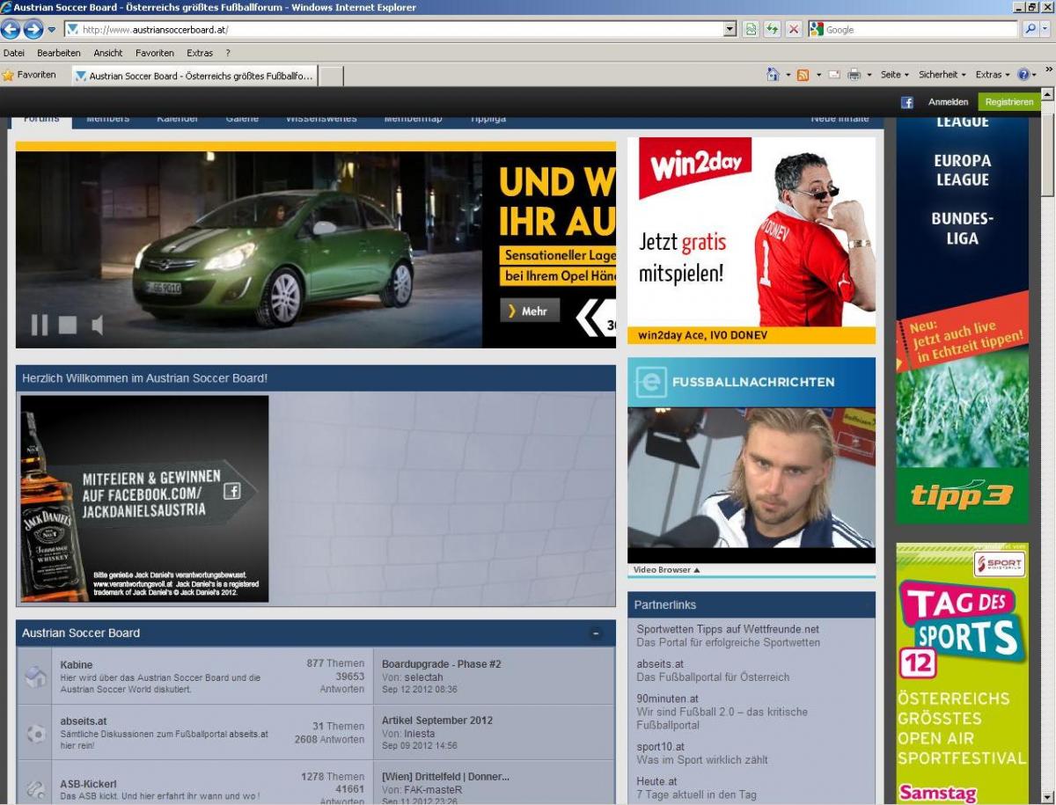Expand the Home button dropdown arrow

pos(788,76)
